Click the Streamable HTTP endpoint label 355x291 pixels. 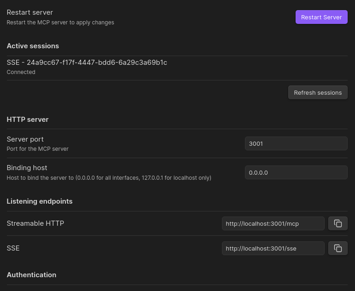pyautogui.click(x=35, y=223)
